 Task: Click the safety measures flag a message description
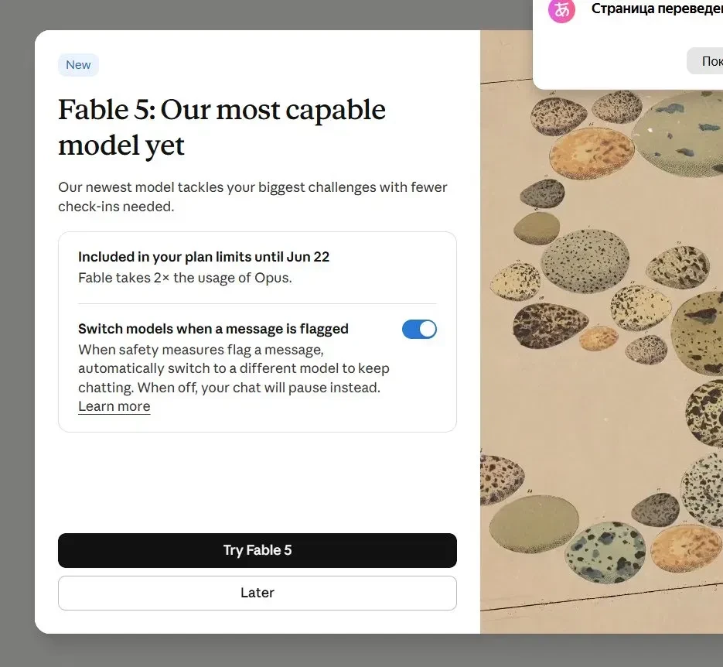[x=234, y=368]
